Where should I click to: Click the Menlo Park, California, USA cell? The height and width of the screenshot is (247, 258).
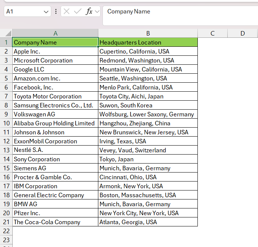pos(148,87)
